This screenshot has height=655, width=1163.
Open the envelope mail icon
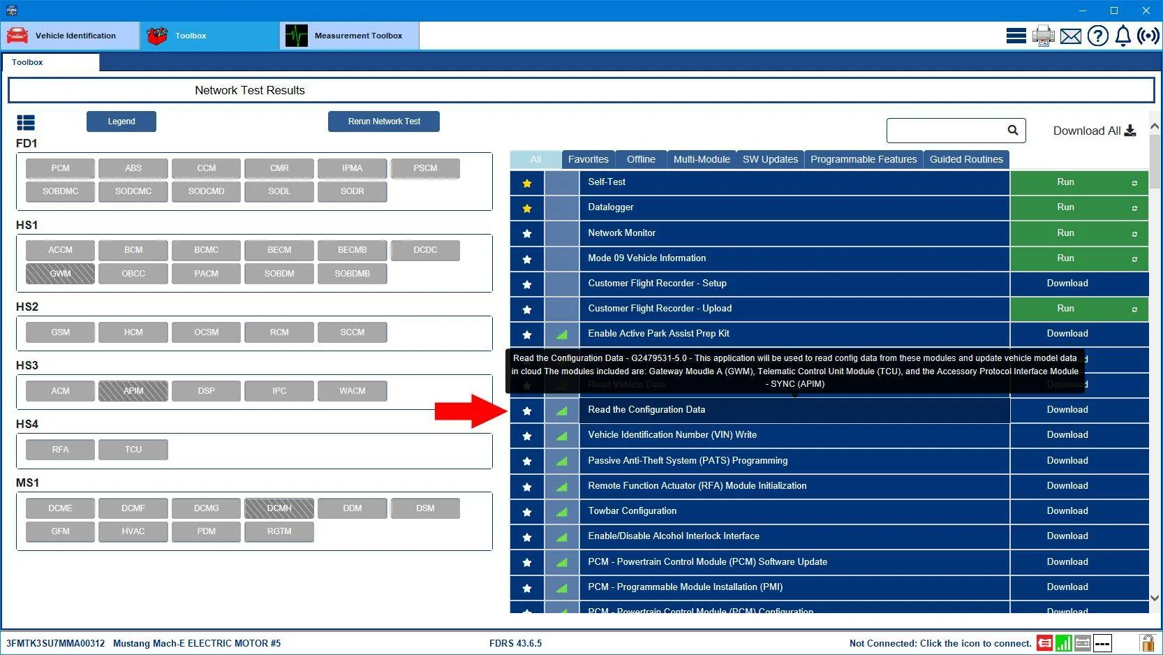(x=1070, y=36)
